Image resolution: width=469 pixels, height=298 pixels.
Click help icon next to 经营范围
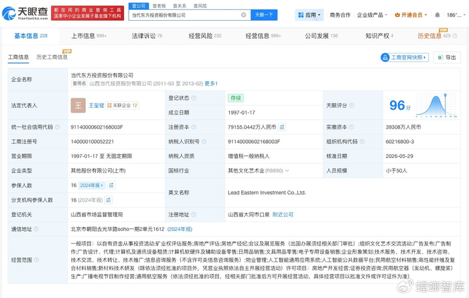tap(36, 260)
